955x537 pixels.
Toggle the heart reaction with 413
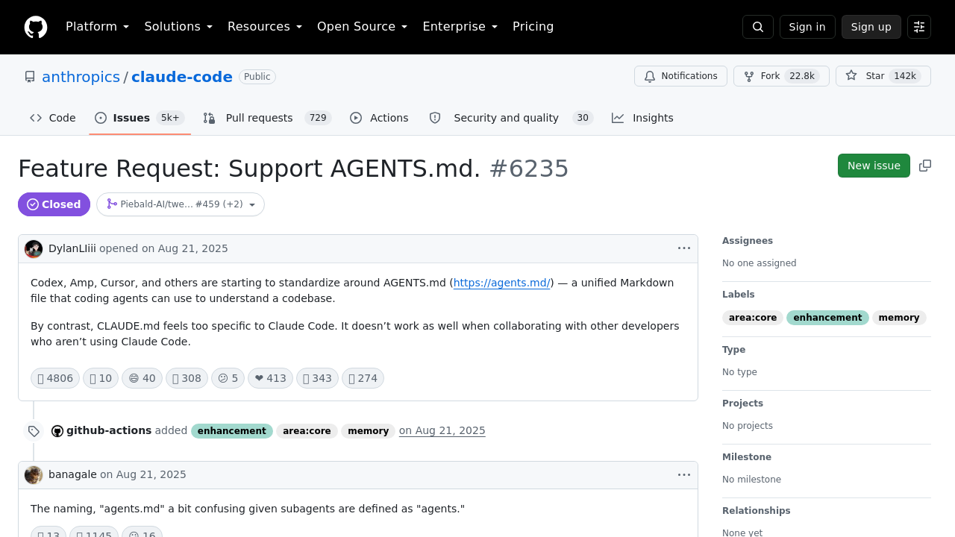click(x=270, y=378)
